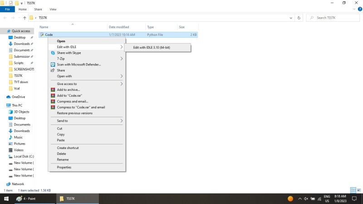Choose Paste from the context menu
363x204 pixels.
click(x=87, y=140)
